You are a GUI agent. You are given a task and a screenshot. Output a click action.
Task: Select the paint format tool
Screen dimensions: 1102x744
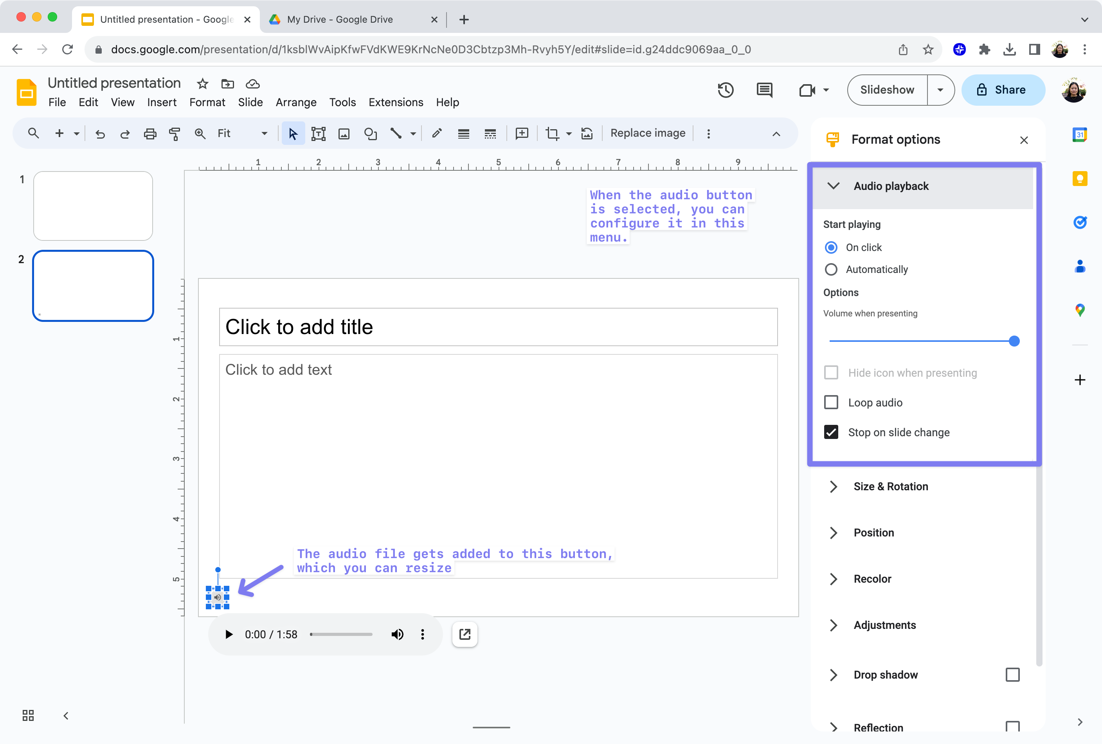pos(175,134)
